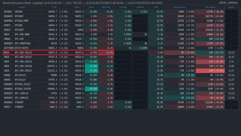
Task: Select the BITMEX: XBTUSD symbol cell
Action: 21,12
